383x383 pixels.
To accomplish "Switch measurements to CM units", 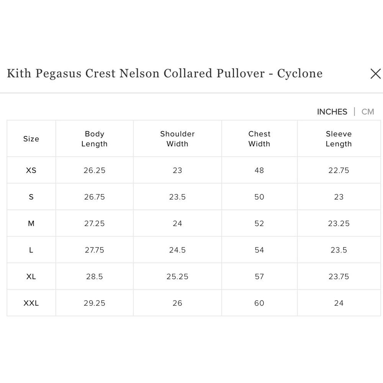I will (368, 111).
